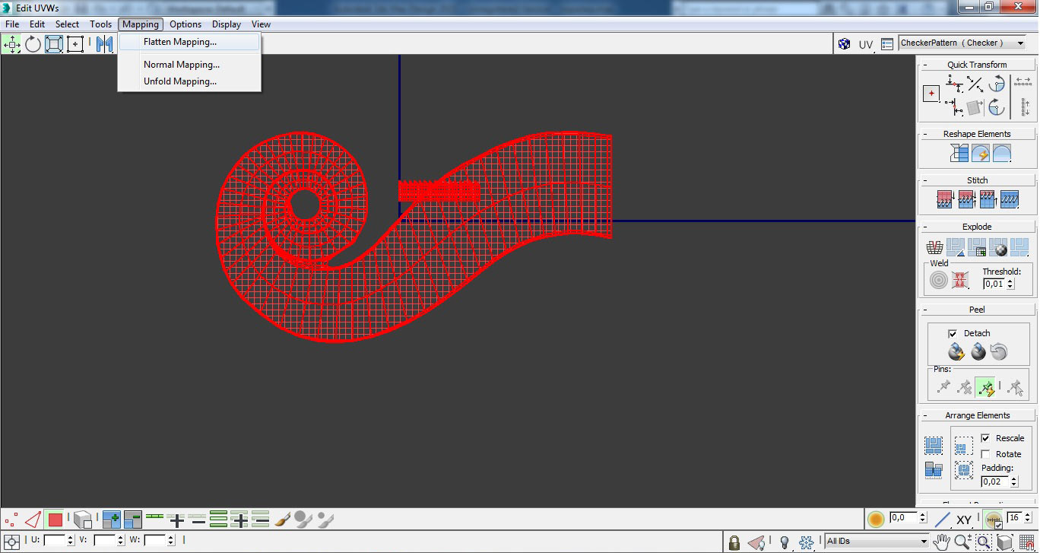Open the CheckerPattern texture dropdown

coord(1021,43)
